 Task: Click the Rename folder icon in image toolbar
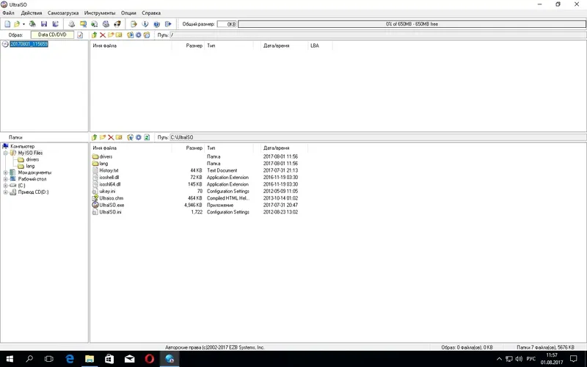[119, 34]
